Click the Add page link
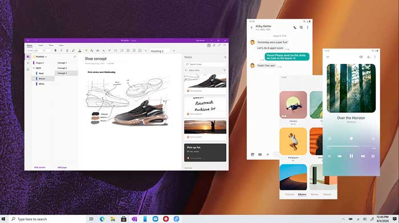 [62, 168]
